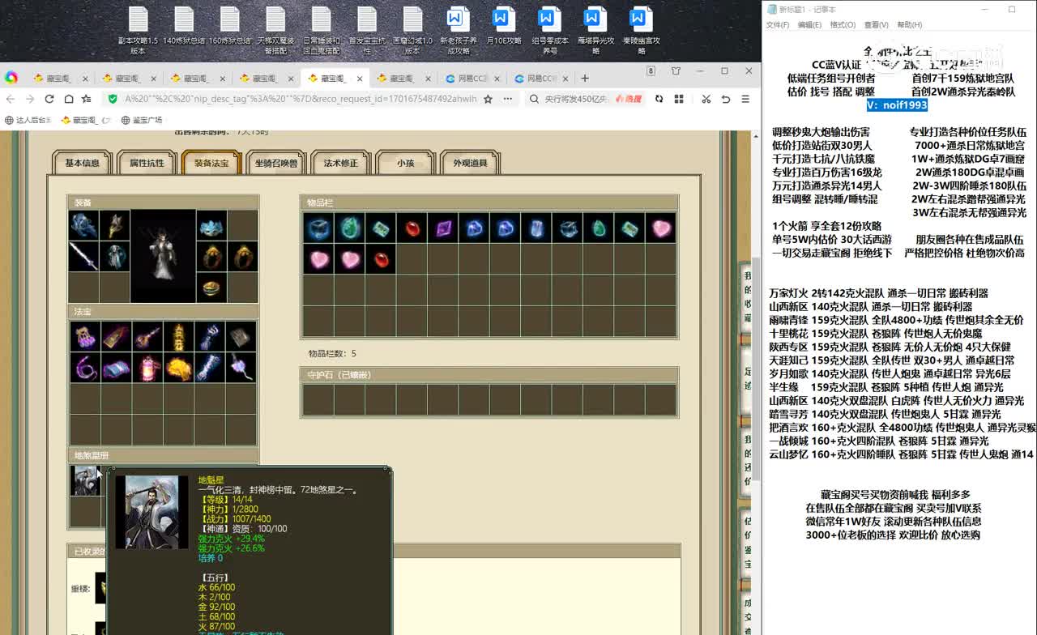Close the active 藏宝阁 browser tab
Viewport: 1037px width, 635px height.
click(361, 79)
